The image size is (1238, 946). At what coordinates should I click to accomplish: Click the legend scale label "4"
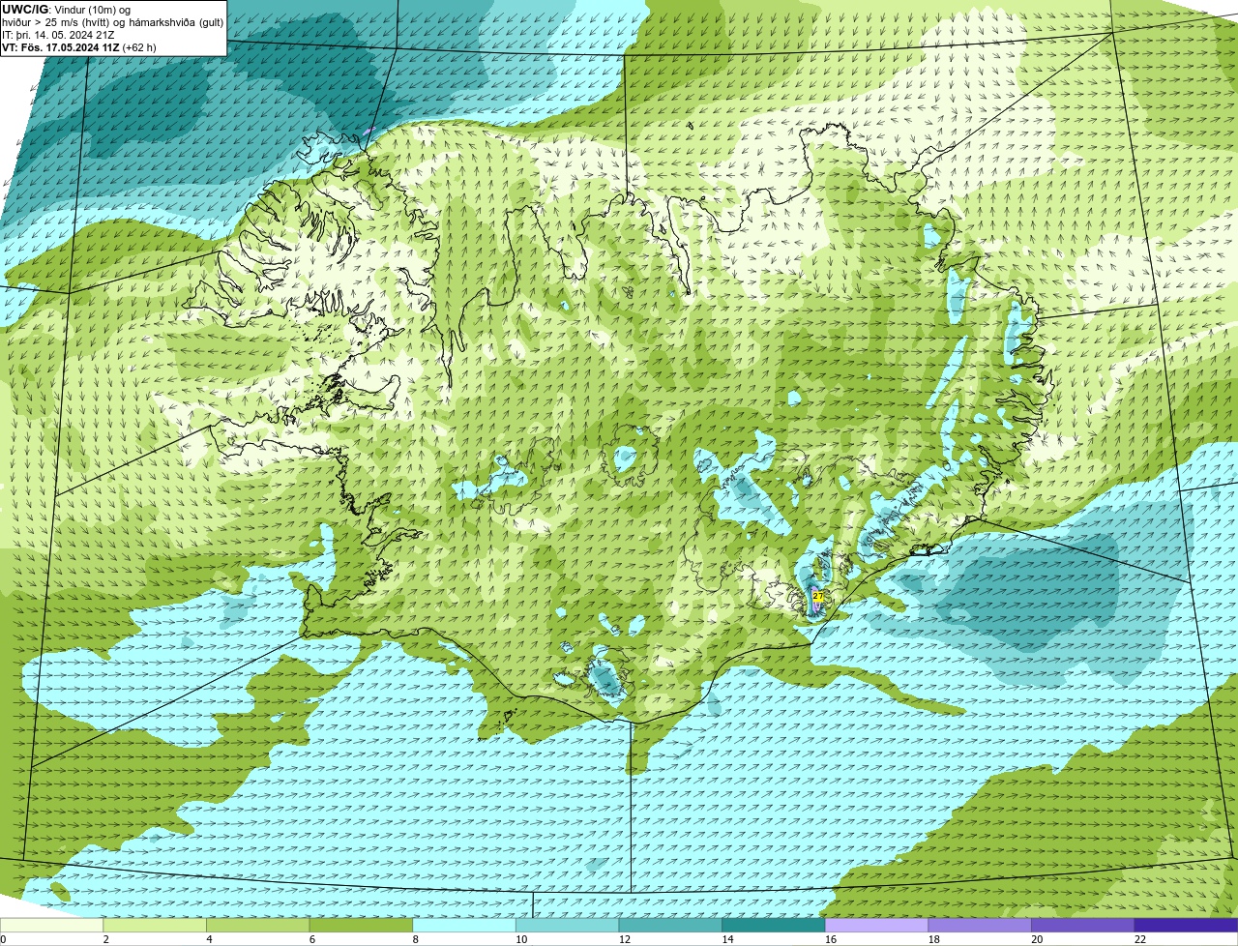pyautogui.click(x=209, y=939)
